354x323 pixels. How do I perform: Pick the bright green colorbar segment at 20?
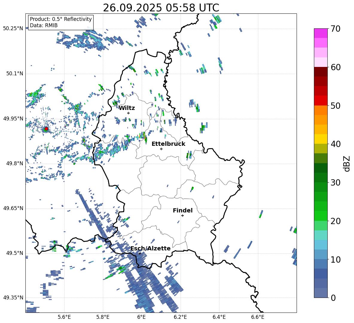click(x=321, y=216)
